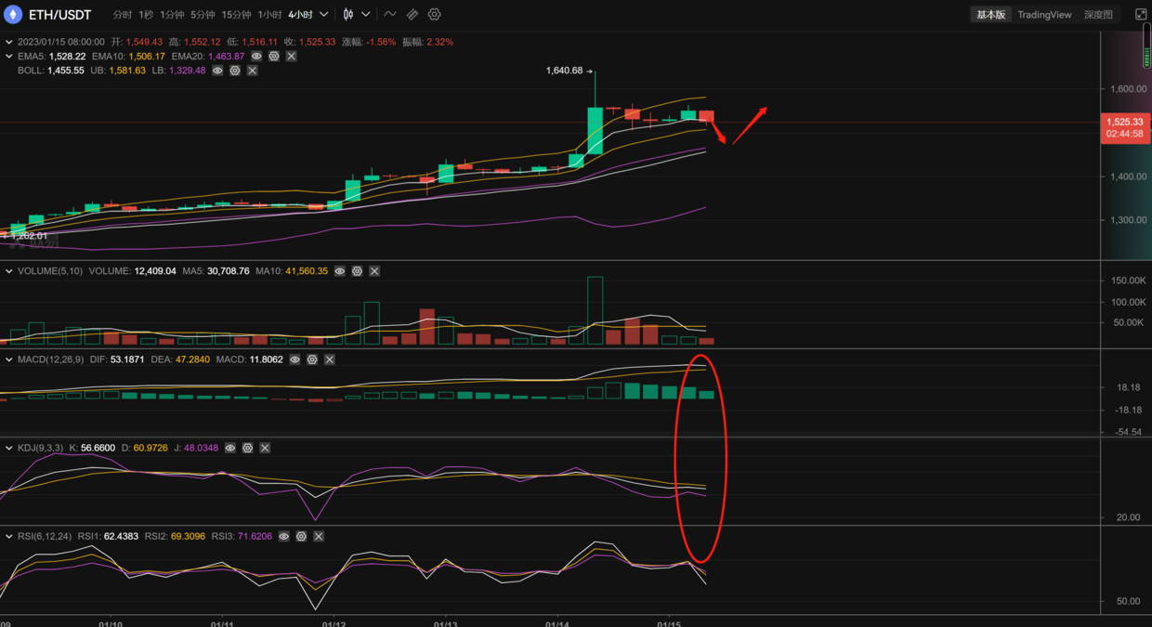1152x627 pixels.
Task: Click current price label 1,525.33
Action: 1124,122
